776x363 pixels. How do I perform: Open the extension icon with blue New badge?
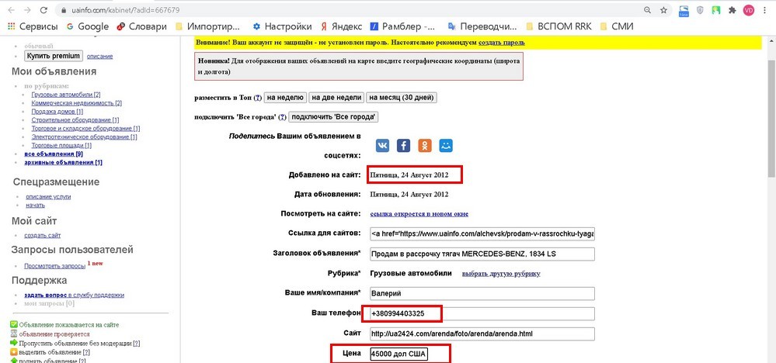point(684,10)
